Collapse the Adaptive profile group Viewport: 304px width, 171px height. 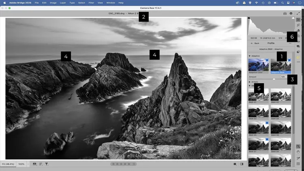(250, 56)
